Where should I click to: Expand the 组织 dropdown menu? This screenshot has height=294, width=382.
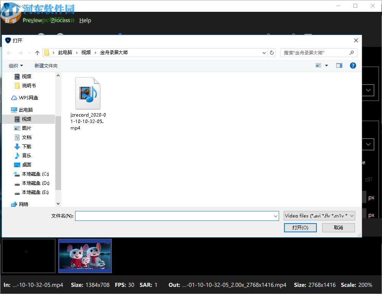pos(16,65)
